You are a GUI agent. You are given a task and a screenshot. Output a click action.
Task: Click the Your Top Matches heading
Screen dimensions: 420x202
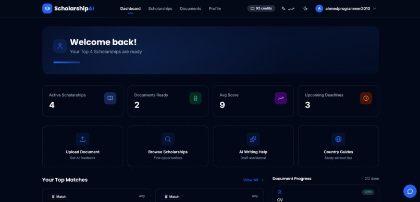coord(65,180)
